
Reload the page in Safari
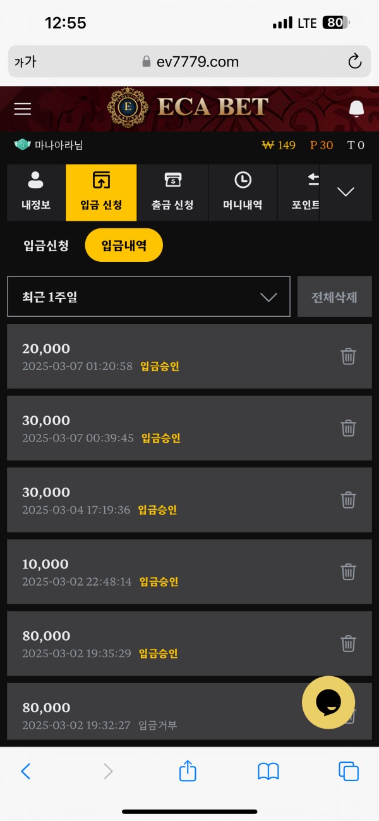click(x=354, y=61)
